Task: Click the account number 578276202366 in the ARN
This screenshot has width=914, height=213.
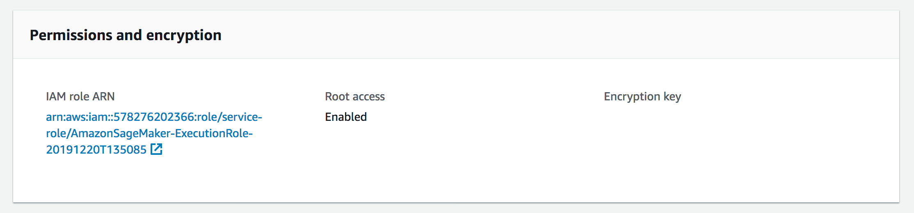Action: click(154, 117)
